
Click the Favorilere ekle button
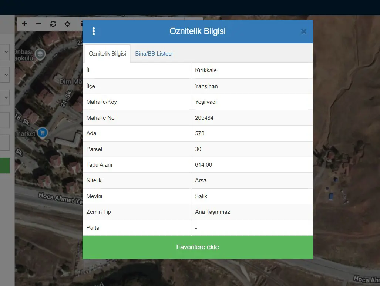pyautogui.click(x=198, y=247)
